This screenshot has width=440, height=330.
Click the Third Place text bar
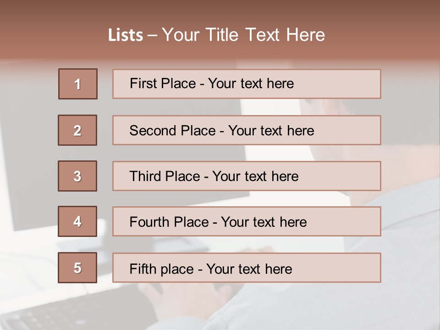pos(247,176)
